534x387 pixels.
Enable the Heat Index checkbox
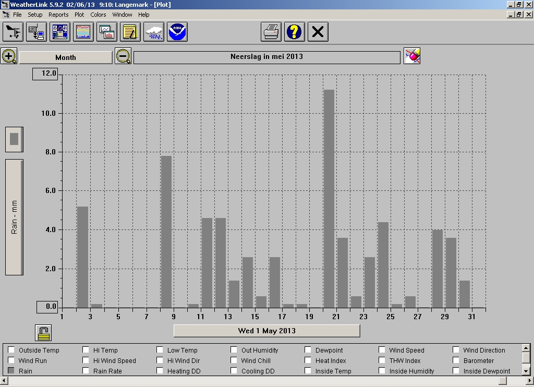point(308,360)
